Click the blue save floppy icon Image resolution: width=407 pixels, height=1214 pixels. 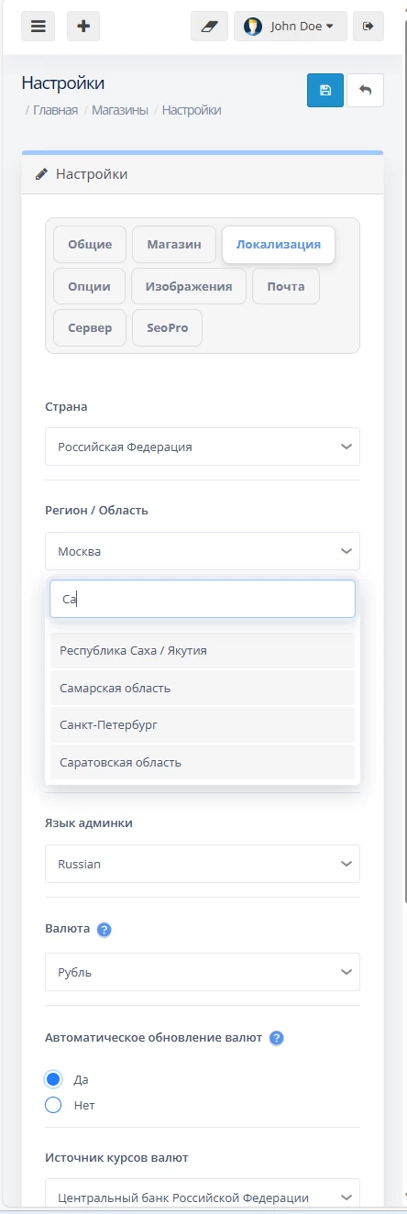click(x=325, y=91)
